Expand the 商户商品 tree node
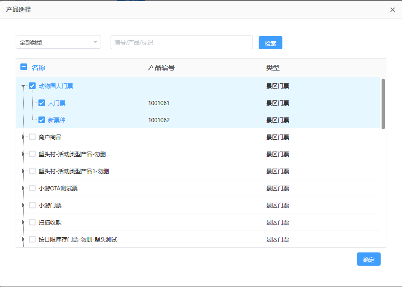Image resolution: width=402 pixels, height=287 pixels. pos(23,137)
